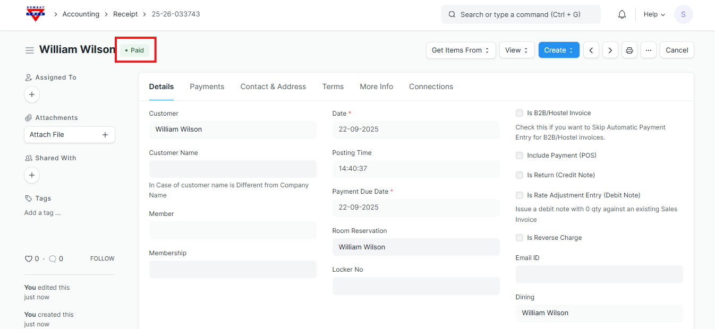The image size is (715, 329).
Task: Open the three-dots more options menu
Action: 649,50
